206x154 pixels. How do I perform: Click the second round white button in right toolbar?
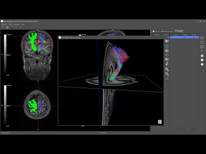coord(202,60)
